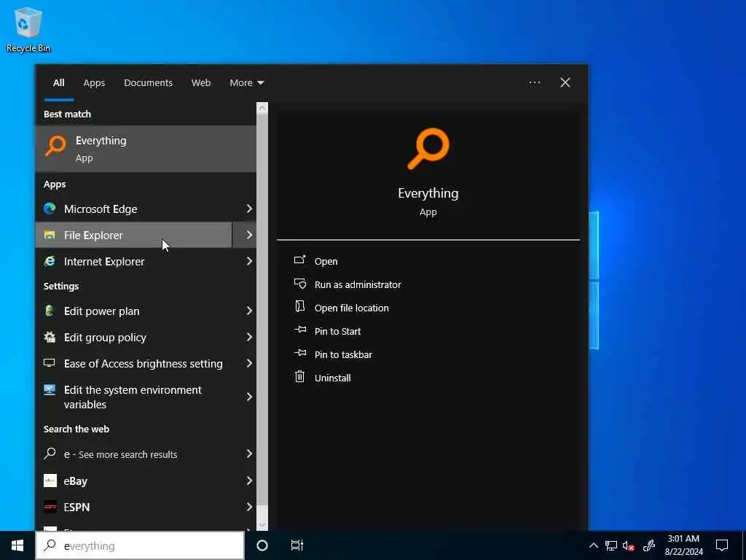The image size is (746, 560).
Task: Click the large Everything magnifier icon in preview pane
Action: click(428, 148)
